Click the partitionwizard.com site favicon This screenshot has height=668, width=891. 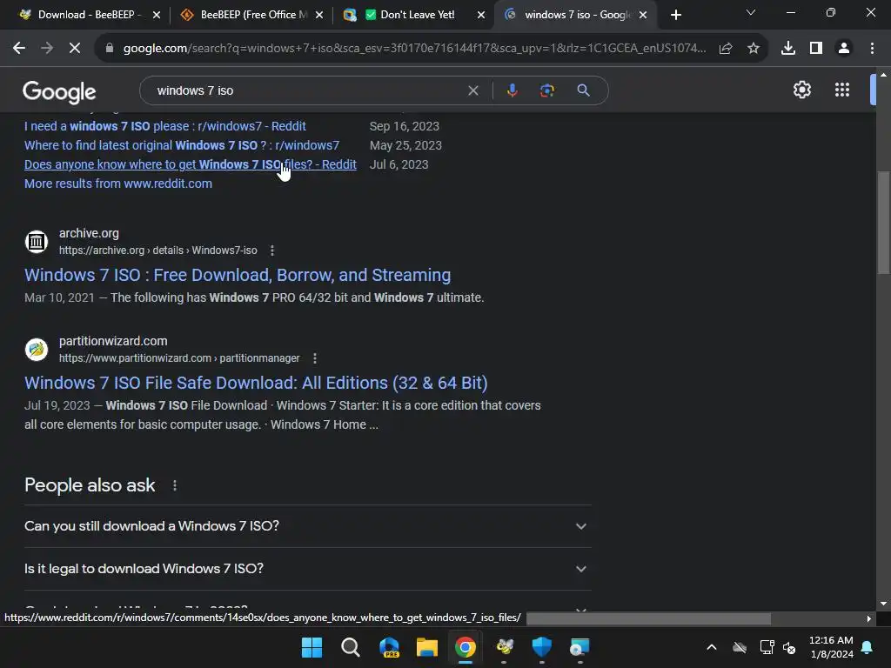pos(37,350)
